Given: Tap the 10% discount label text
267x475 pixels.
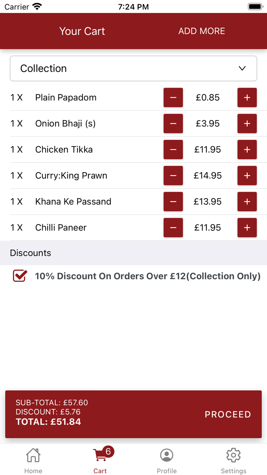Looking at the screenshot, I should point(148,276).
